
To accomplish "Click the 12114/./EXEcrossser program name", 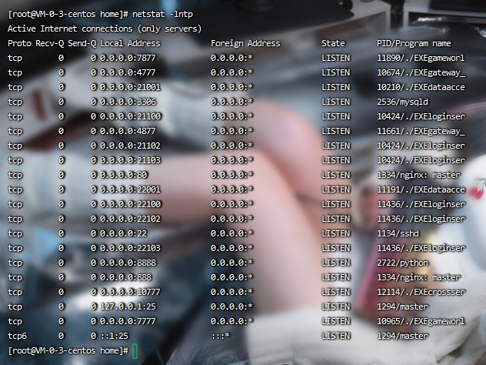I will (421, 292).
